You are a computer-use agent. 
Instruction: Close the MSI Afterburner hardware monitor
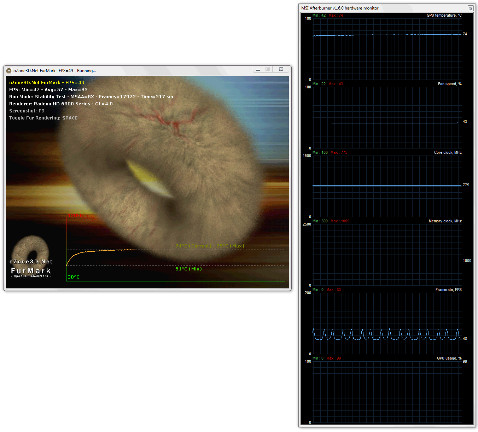(x=470, y=8)
